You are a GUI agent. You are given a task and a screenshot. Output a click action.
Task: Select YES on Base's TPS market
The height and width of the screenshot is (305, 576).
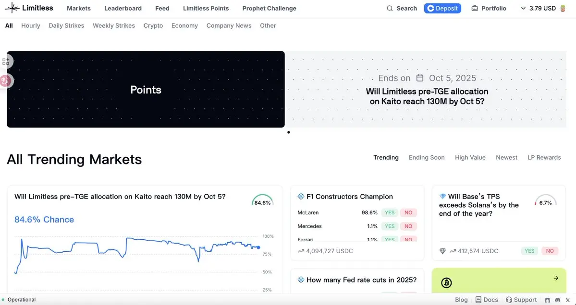tap(529, 251)
